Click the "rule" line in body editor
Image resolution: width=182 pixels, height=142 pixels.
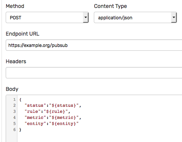(47, 111)
